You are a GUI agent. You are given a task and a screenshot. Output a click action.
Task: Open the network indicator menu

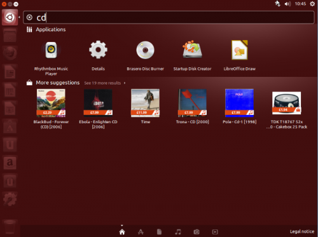277,4
